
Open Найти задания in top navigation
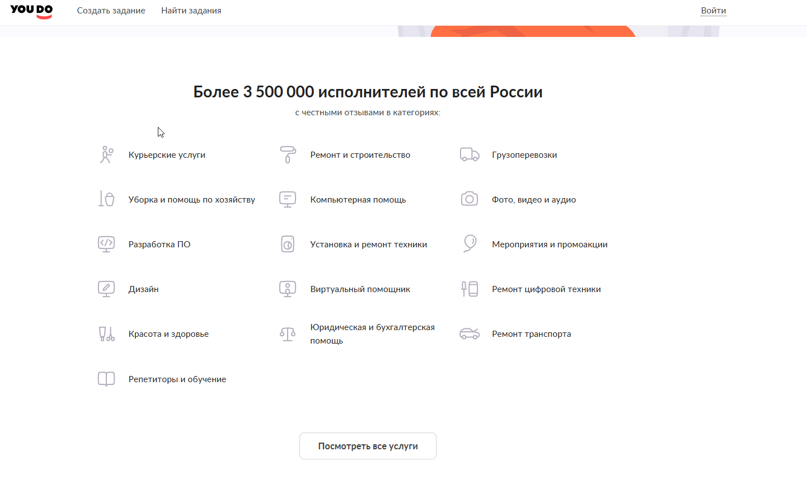tap(191, 11)
